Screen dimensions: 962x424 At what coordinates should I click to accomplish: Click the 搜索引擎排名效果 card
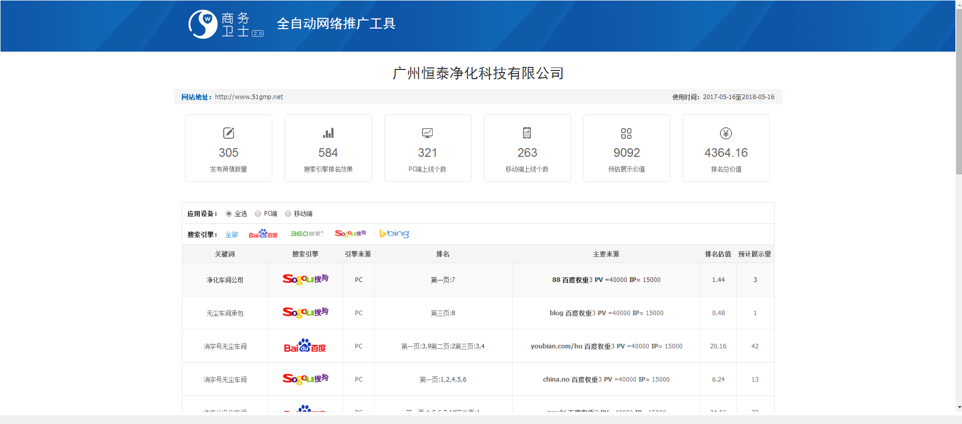(x=328, y=148)
